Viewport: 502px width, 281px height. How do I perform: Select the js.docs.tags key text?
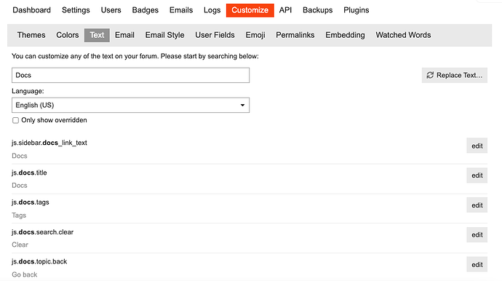coord(31,202)
